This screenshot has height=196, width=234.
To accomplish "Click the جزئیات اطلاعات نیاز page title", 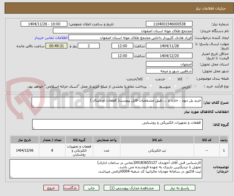I will click(x=210, y=8).
